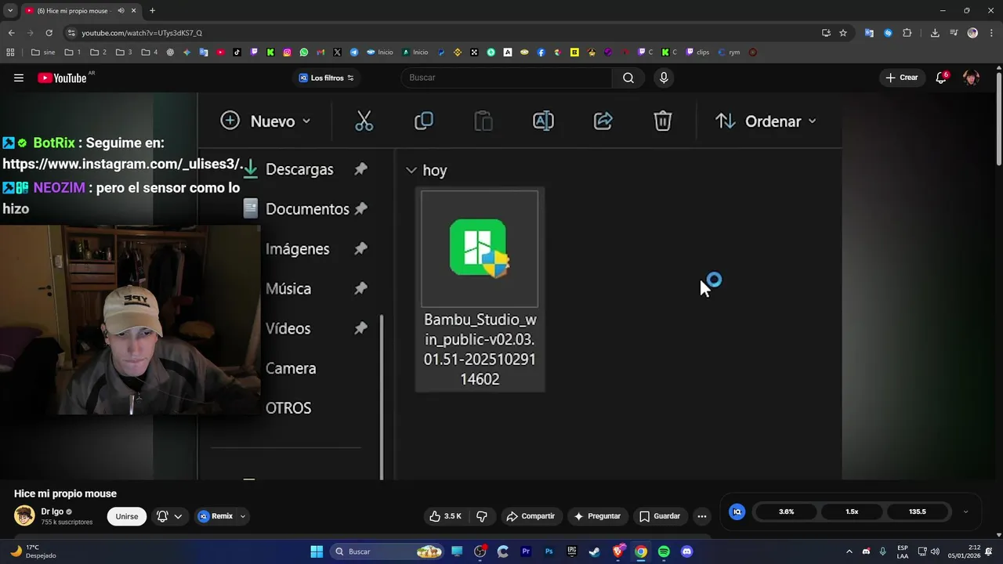Click the 3.6% stat pill

pos(786,512)
